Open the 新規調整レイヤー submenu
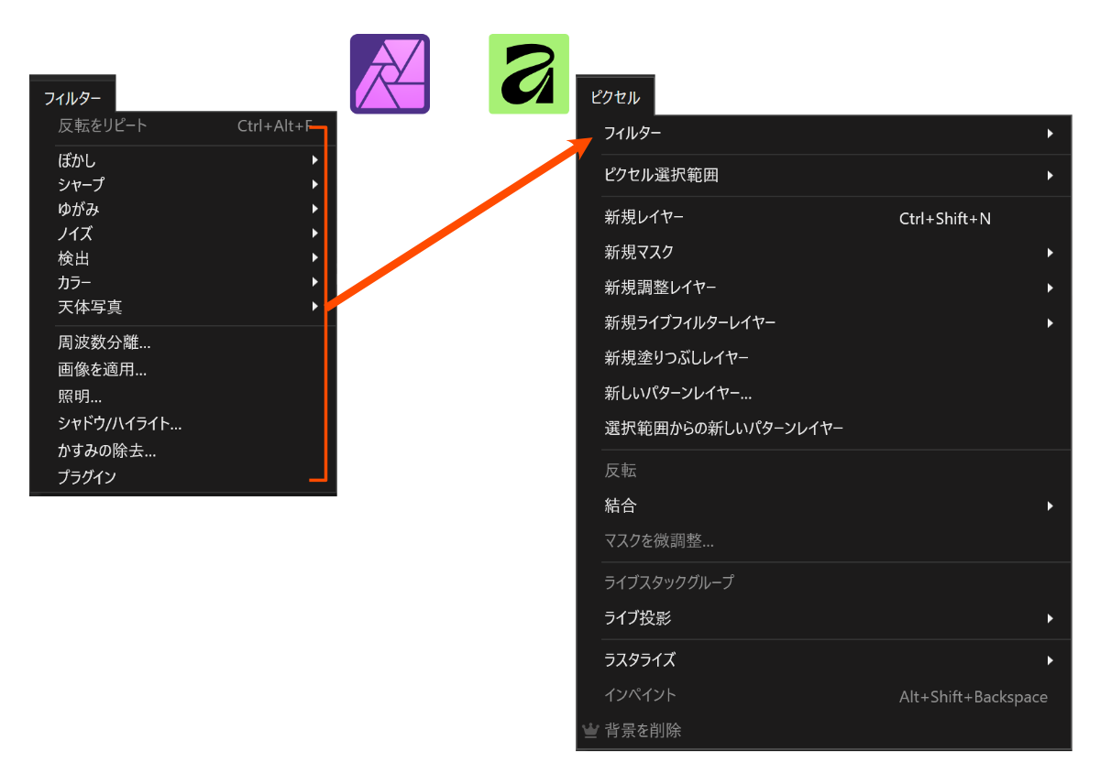 click(x=1050, y=288)
